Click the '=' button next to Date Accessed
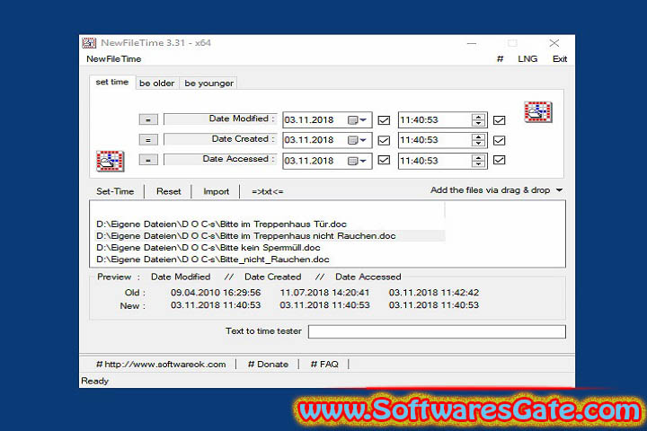 [148, 160]
